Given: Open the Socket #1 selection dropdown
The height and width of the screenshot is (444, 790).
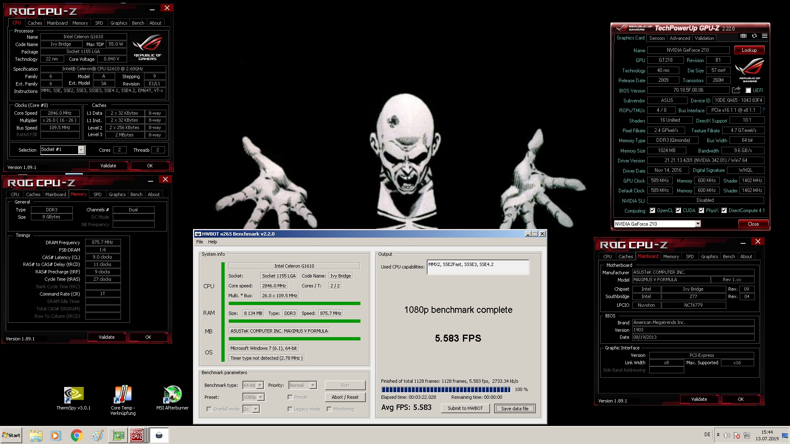Looking at the screenshot, I should 81,150.
